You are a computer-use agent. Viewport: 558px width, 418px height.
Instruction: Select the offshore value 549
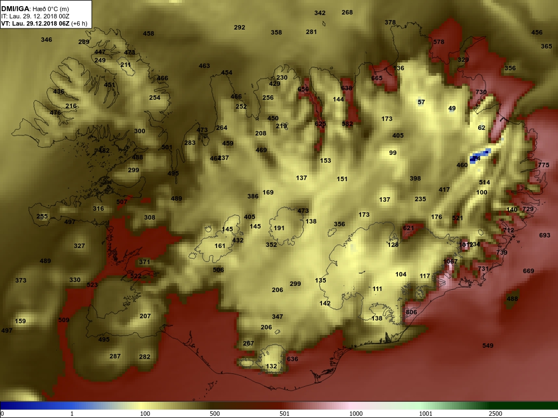point(488,346)
